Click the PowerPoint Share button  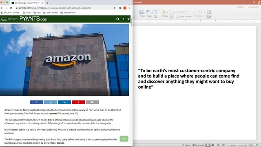pyautogui.click(x=240, y=7)
